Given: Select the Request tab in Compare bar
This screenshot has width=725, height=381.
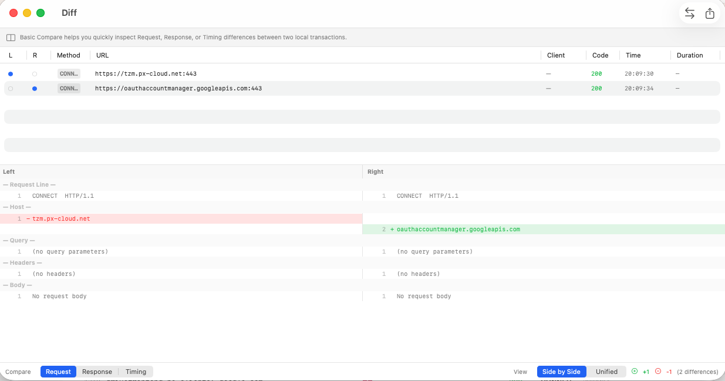Looking at the screenshot, I should pyautogui.click(x=58, y=372).
